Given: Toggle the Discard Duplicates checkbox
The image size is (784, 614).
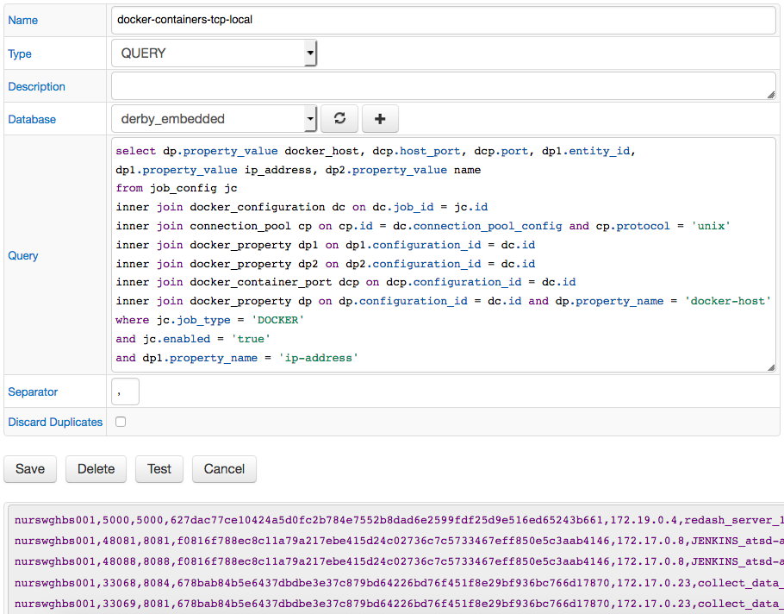Looking at the screenshot, I should 121,422.
